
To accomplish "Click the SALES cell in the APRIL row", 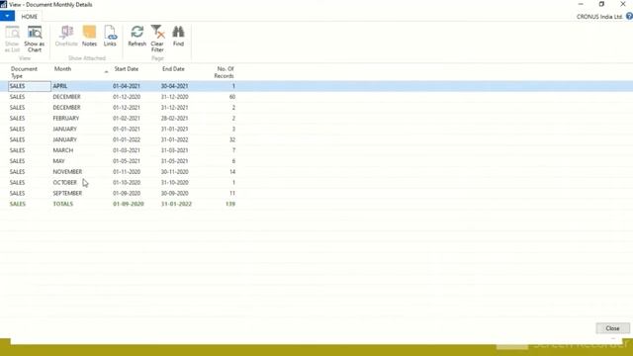I will point(29,86).
